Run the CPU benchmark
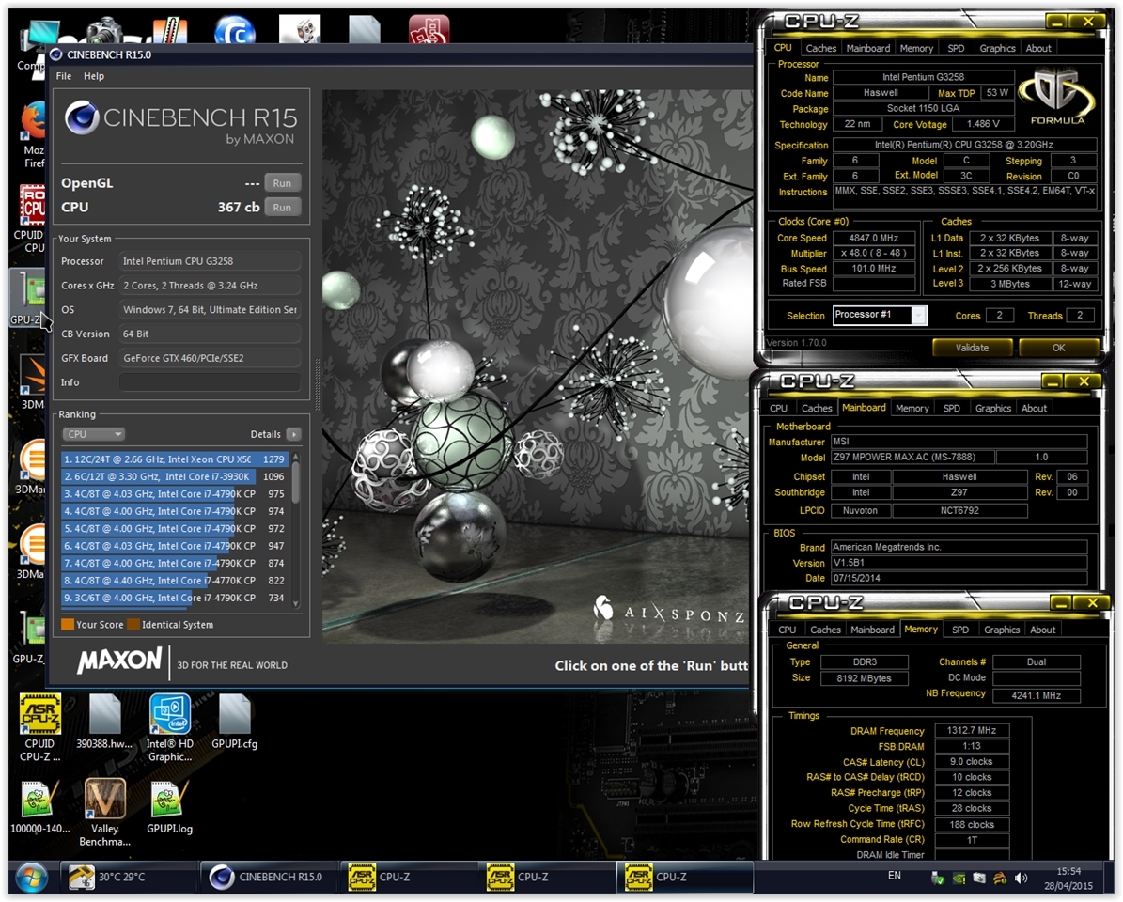The image size is (1123, 902). pyautogui.click(x=282, y=208)
